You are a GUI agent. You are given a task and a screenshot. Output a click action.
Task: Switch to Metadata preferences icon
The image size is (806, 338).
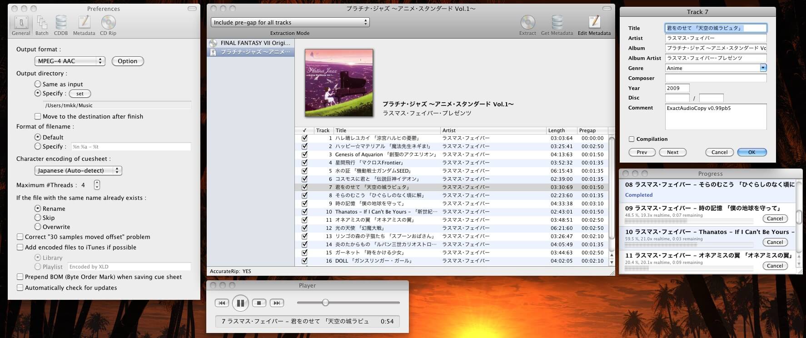click(x=84, y=25)
